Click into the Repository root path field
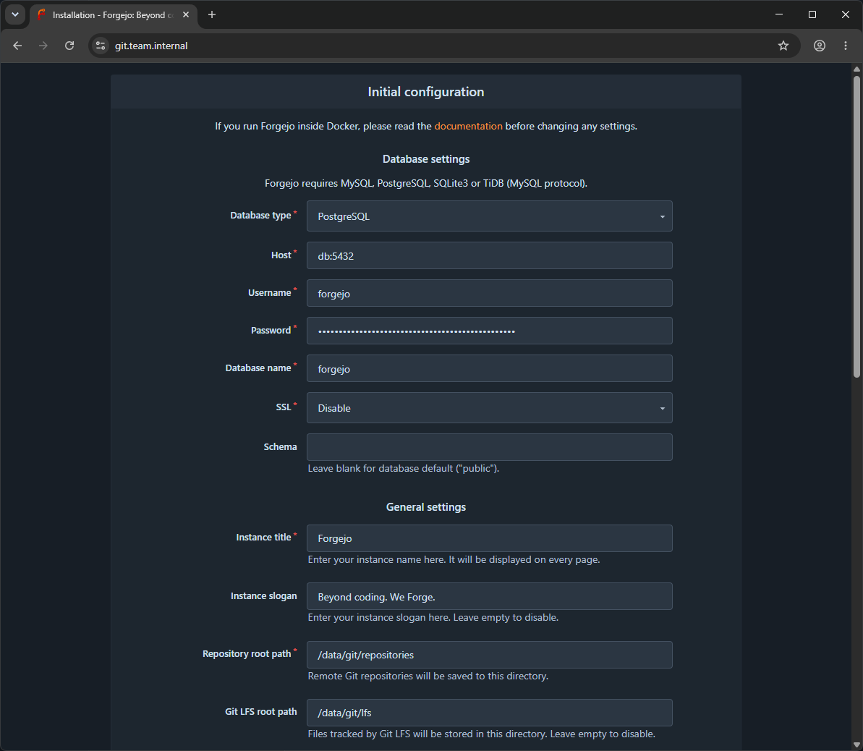863x751 pixels. click(489, 655)
